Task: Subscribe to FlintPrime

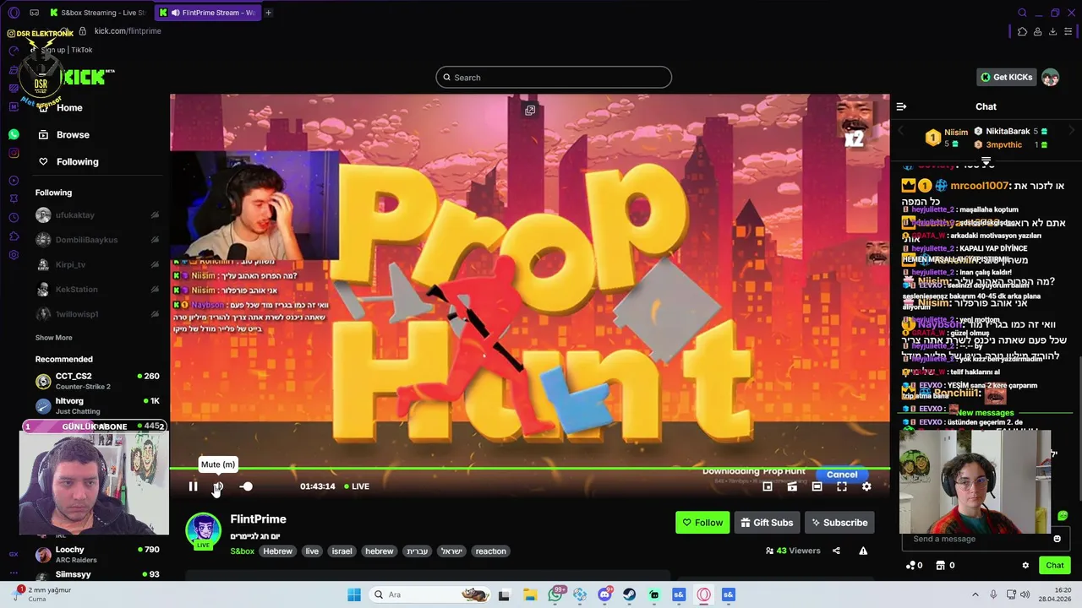Action: coord(839,523)
